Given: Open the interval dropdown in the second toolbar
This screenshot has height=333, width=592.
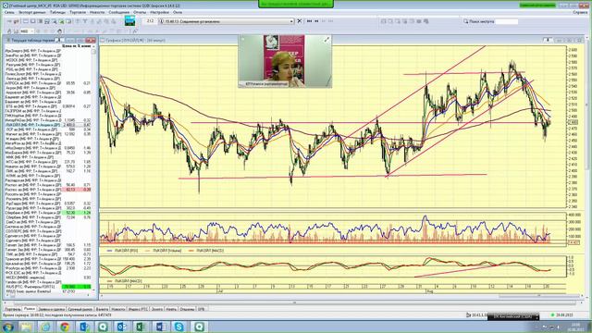Looking at the screenshot, I should [x=31, y=31].
